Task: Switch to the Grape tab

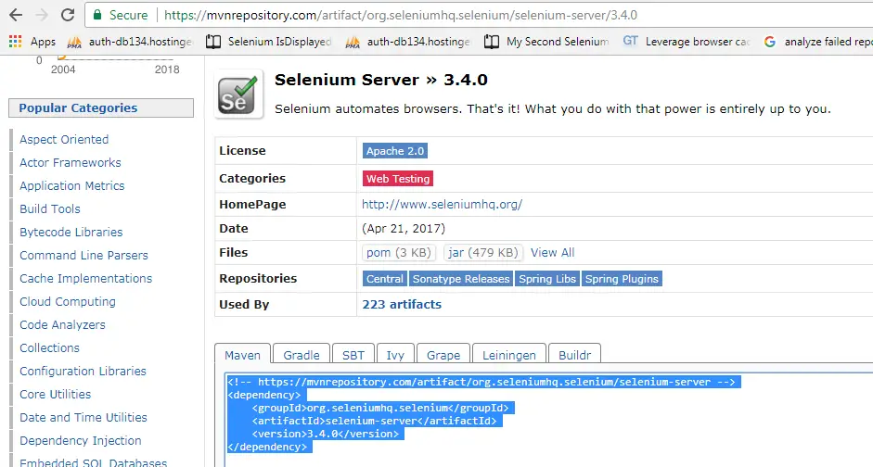Action: click(443, 355)
